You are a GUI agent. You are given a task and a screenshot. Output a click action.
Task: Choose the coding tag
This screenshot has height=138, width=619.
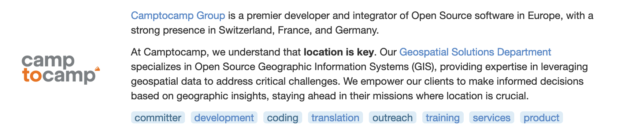tap(283, 118)
